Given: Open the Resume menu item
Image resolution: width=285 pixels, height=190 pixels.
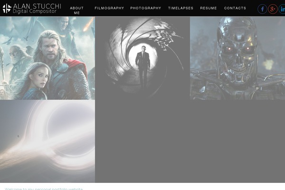Looking at the screenshot, I should click(x=209, y=8).
